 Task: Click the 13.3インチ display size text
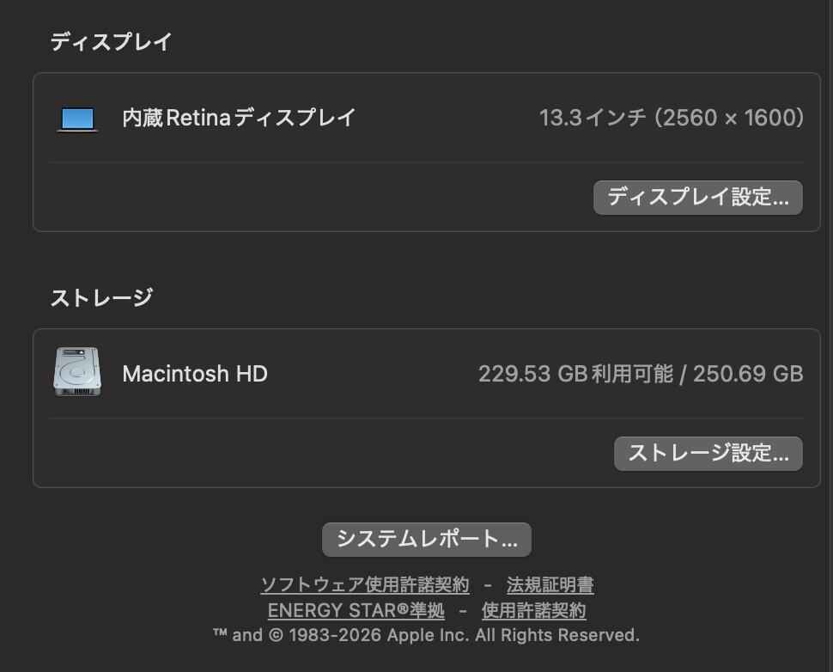tap(592, 118)
